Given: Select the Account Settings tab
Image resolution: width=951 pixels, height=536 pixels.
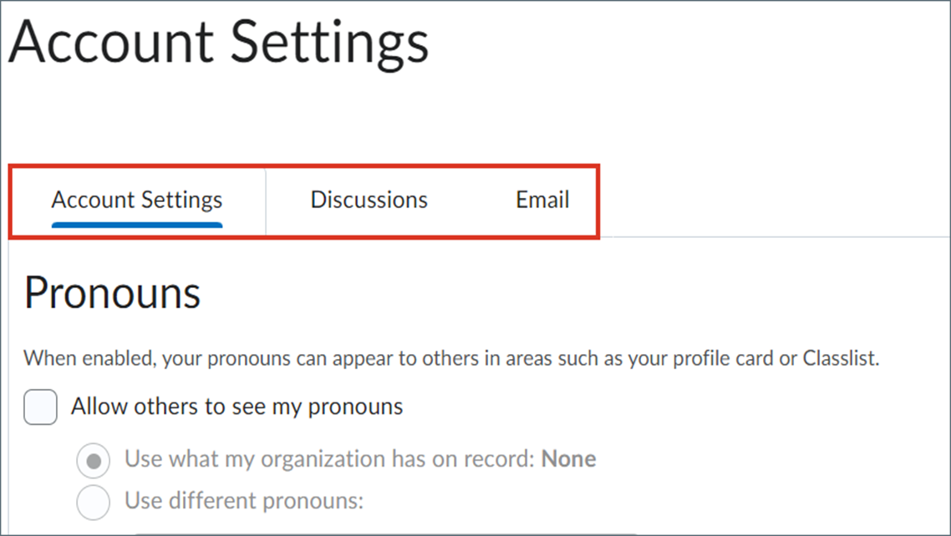Looking at the screenshot, I should click(137, 200).
